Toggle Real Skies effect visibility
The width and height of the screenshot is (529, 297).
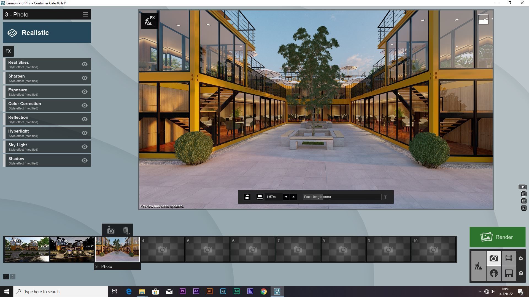(85, 64)
